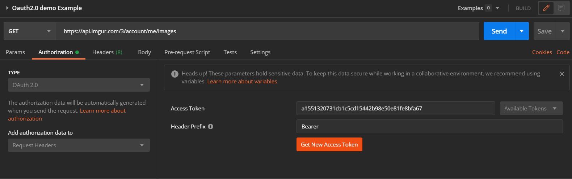572x179 pixels.
Task: Click into the Access Token field
Action: (396, 108)
